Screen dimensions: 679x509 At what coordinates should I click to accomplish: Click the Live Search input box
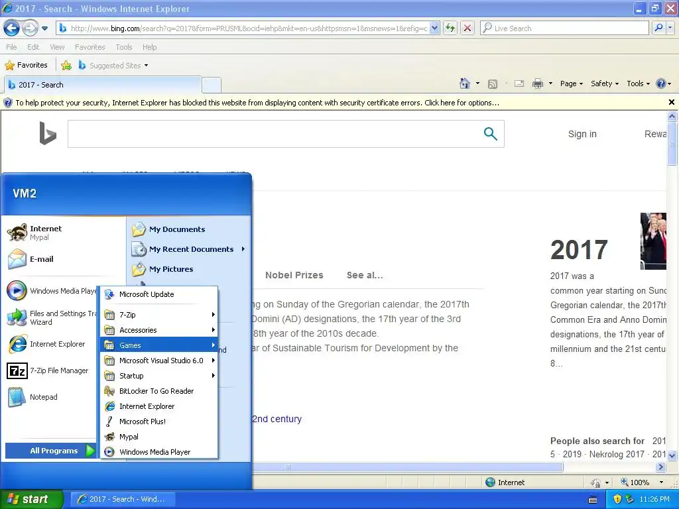pos(564,28)
